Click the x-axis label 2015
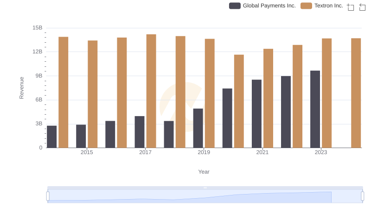 point(87,152)
